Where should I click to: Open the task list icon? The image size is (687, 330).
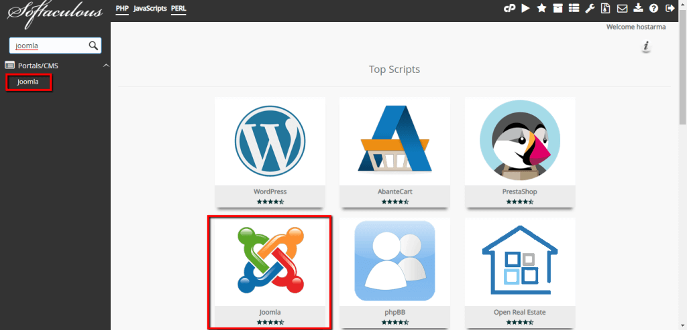click(574, 8)
